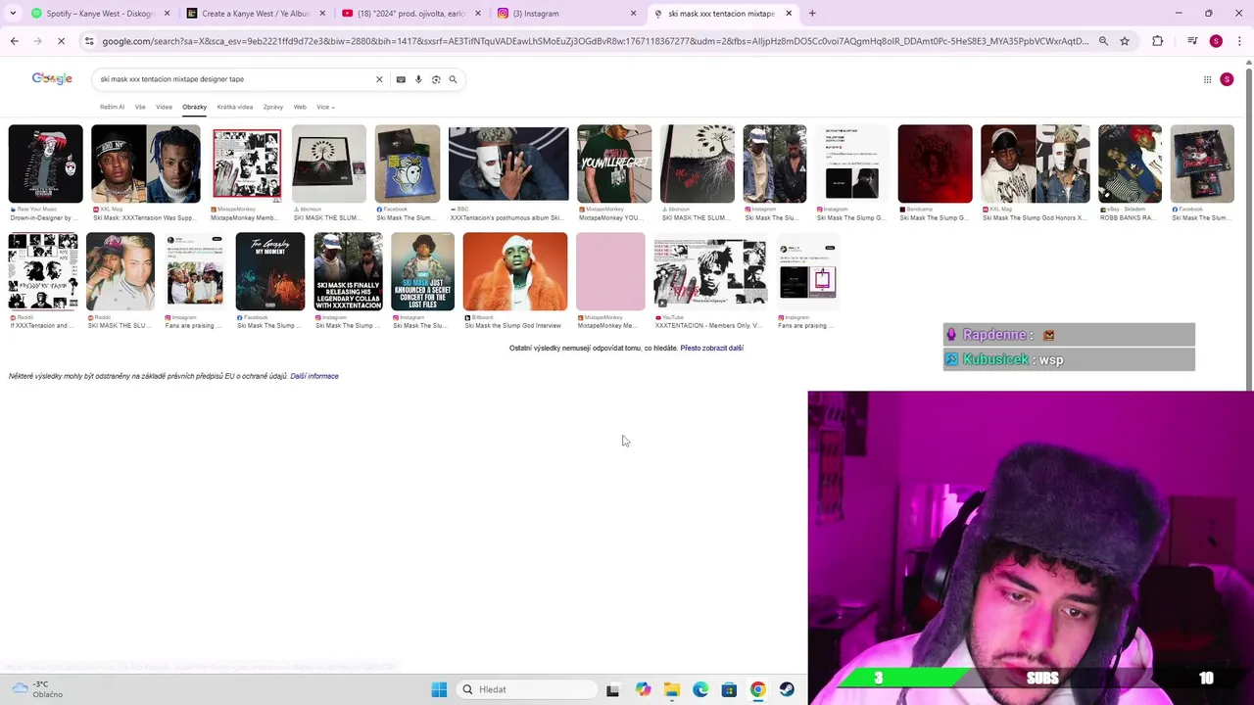
Task: Select the Obrázky search filter
Action: pos(194,107)
